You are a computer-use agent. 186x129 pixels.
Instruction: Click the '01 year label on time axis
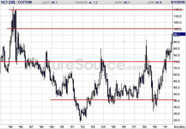pos(72,127)
